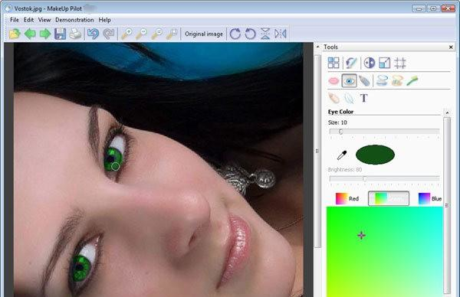
Task: Undo the last action with blue arrow
Action: coord(94,34)
